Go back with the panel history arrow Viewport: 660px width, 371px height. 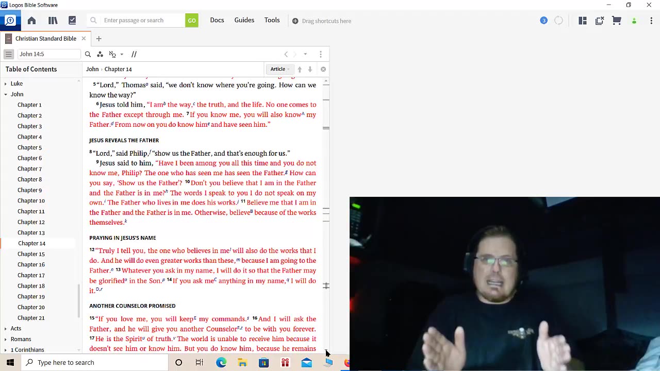pos(286,54)
